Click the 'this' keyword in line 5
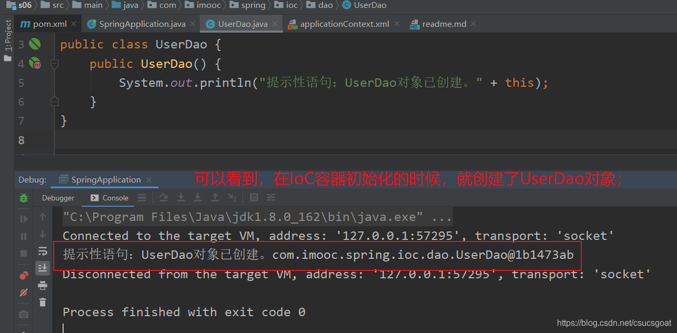The width and height of the screenshot is (677, 333). [x=519, y=83]
